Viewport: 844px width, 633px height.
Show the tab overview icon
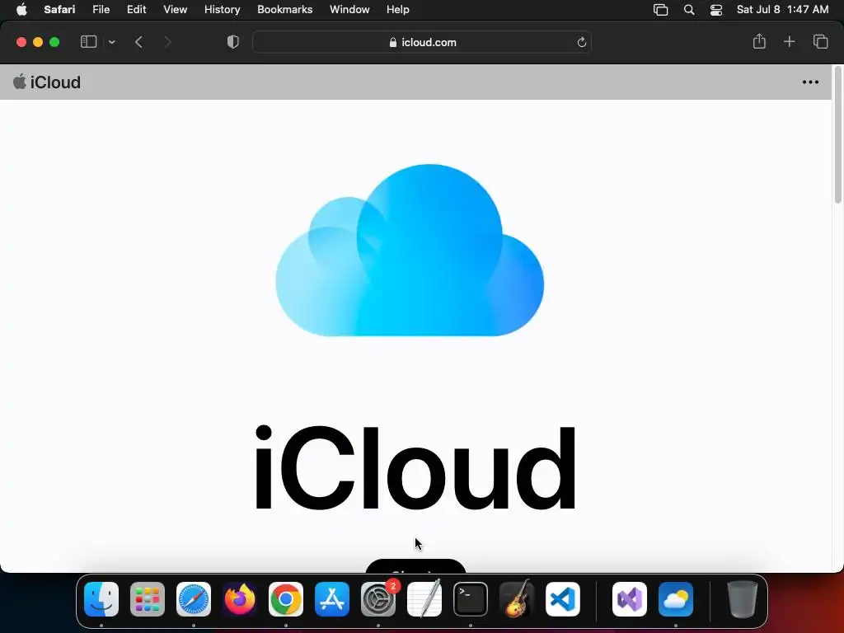pos(820,41)
